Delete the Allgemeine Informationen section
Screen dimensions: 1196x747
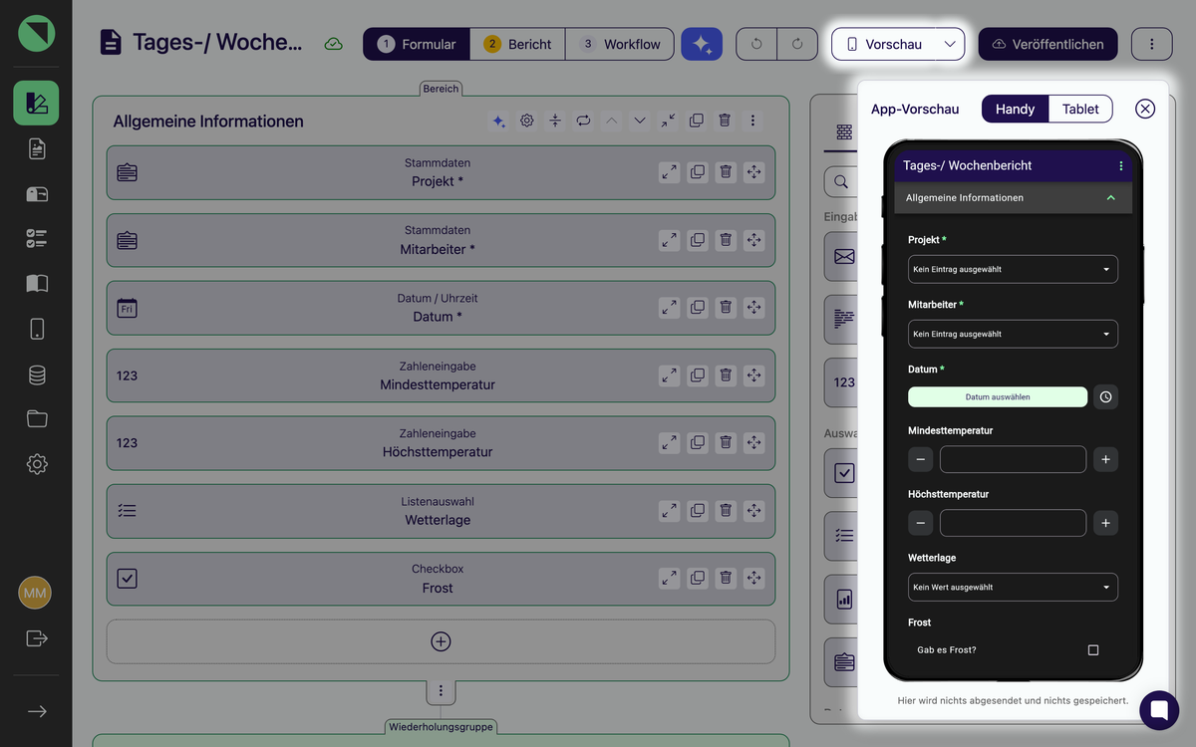tap(725, 121)
